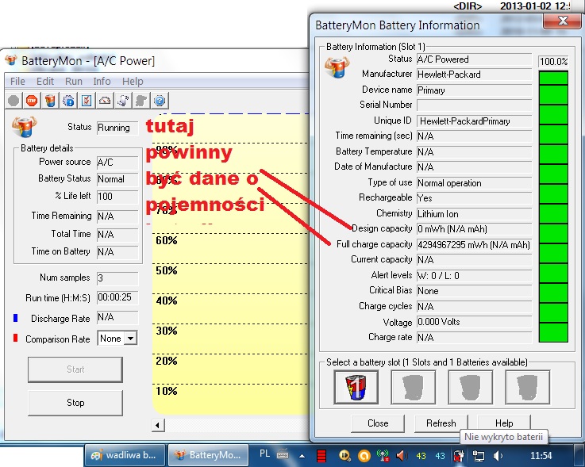Click the Run time field 00:00:25
This screenshot has width=585, height=467.
(117, 297)
